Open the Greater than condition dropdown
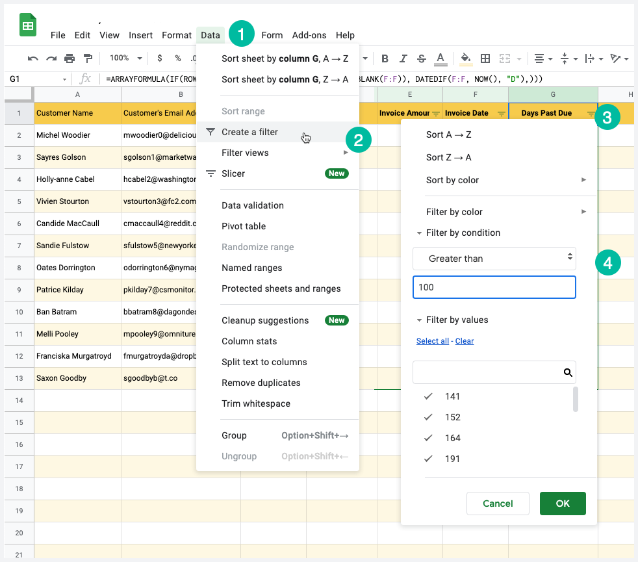 [x=494, y=259]
